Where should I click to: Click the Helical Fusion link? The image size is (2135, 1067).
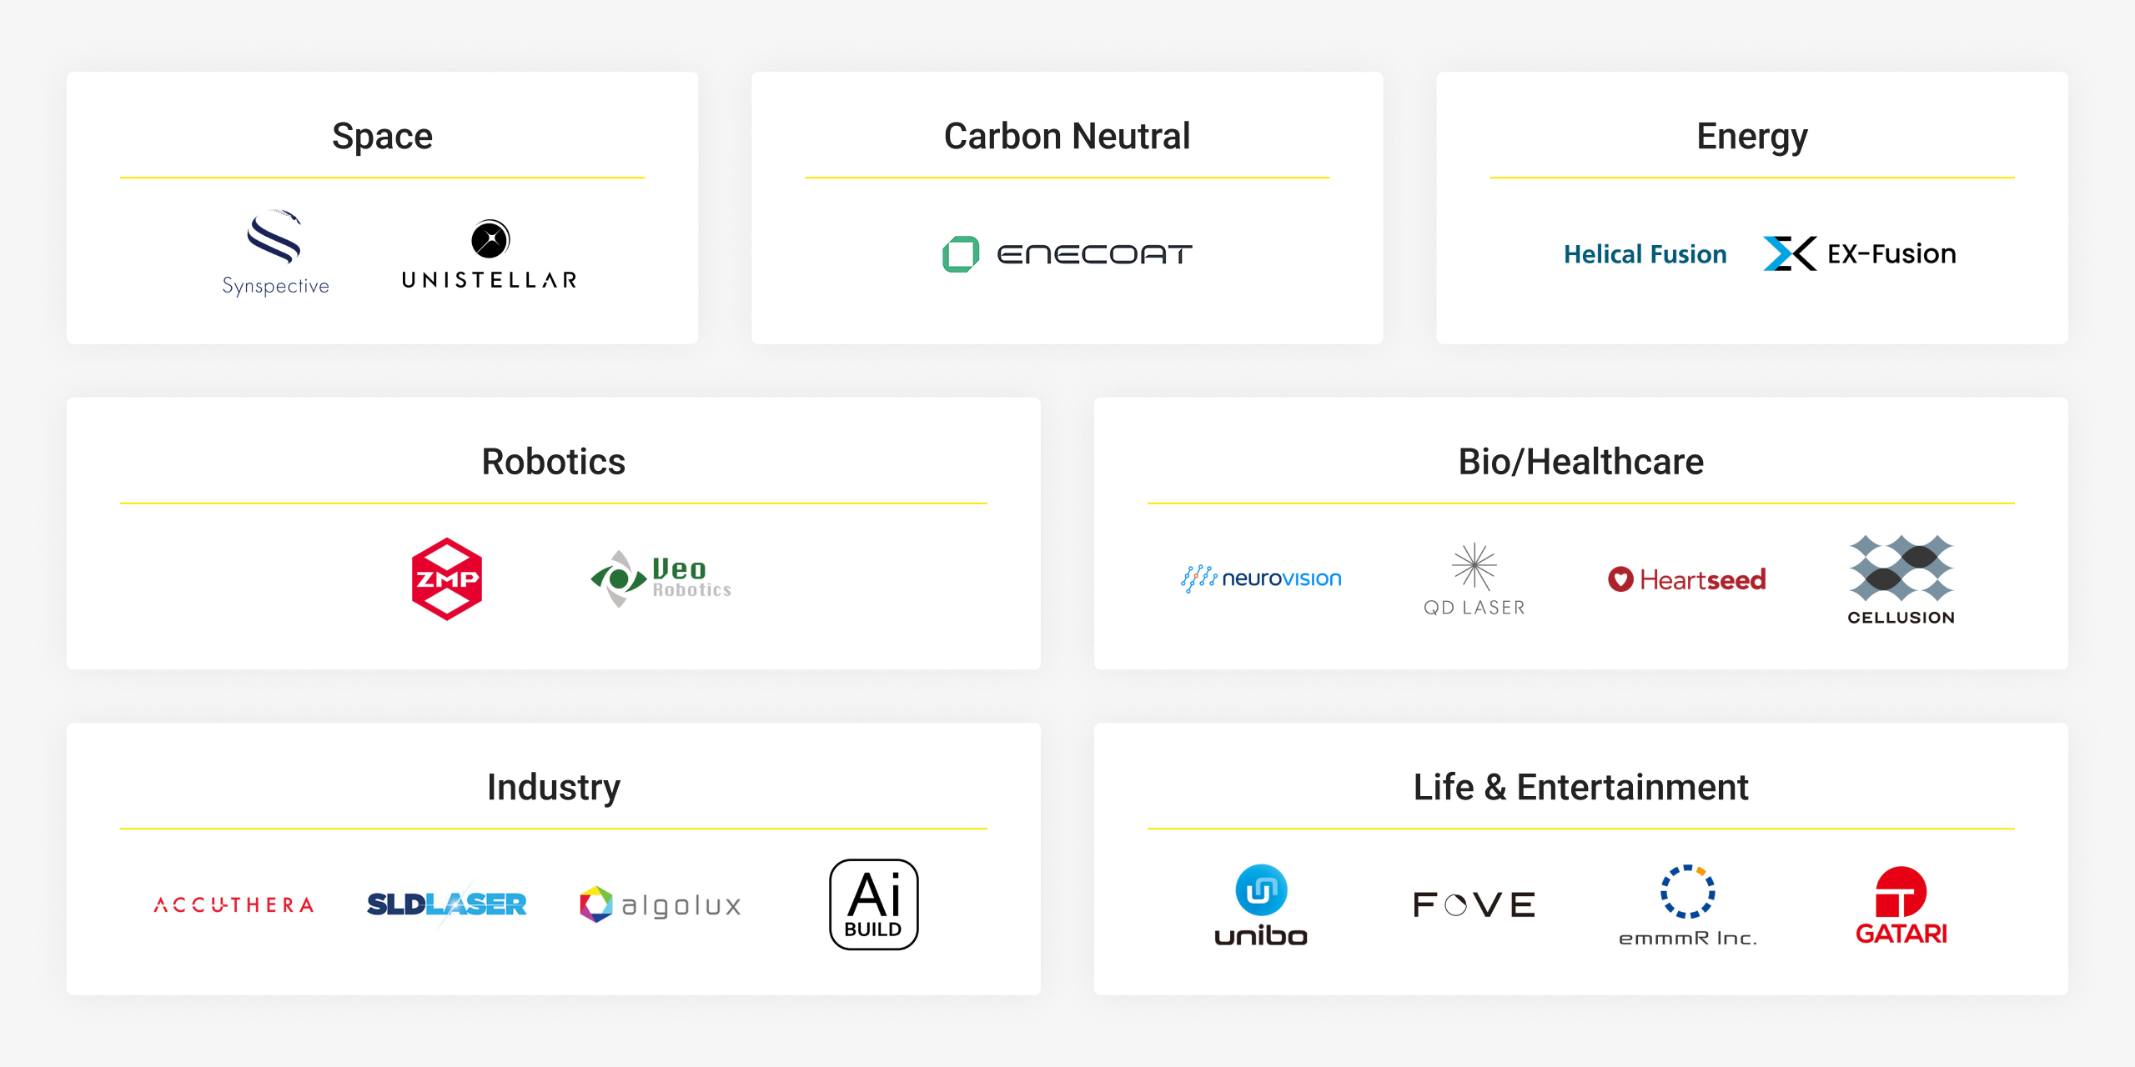(1645, 253)
